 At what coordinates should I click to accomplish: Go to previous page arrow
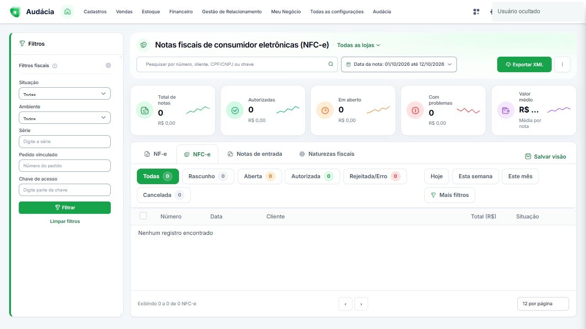point(345,304)
